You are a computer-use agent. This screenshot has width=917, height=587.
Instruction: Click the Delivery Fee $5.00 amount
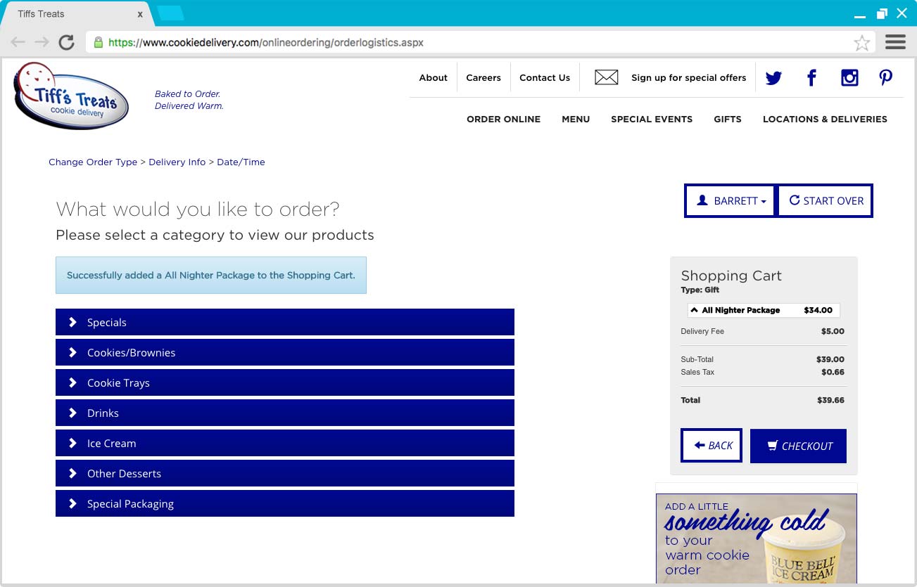click(x=833, y=331)
